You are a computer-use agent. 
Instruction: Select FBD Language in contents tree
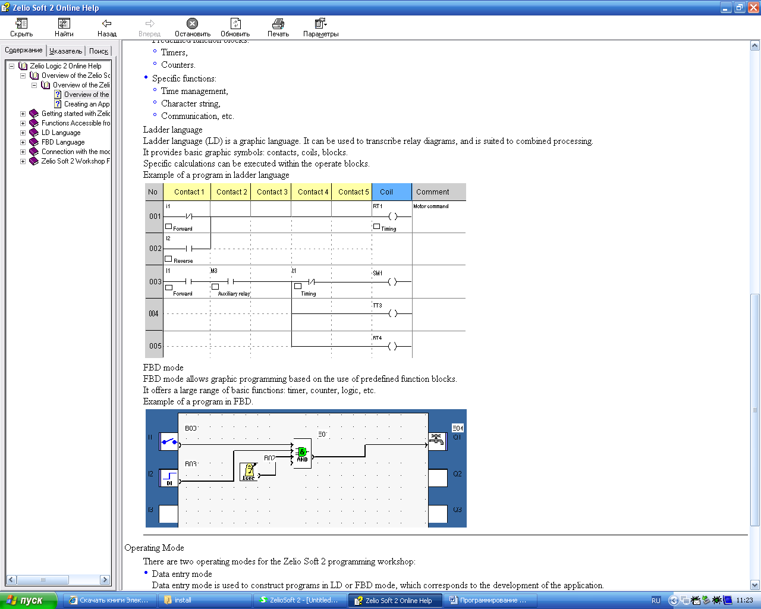click(x=63, y=142)
